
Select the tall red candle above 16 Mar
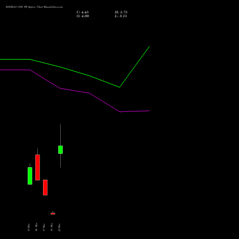tap(38, 167)
